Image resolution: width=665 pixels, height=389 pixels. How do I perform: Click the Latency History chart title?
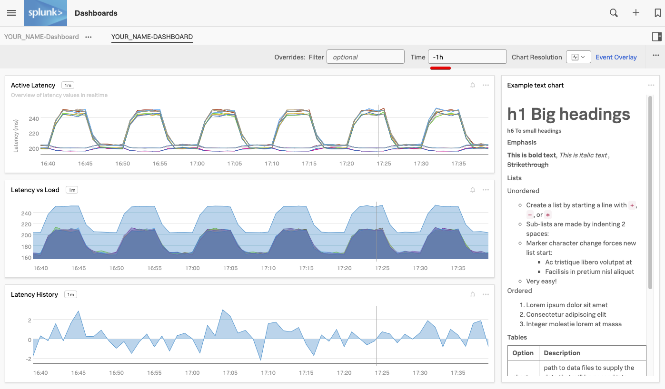pos(34,294)
